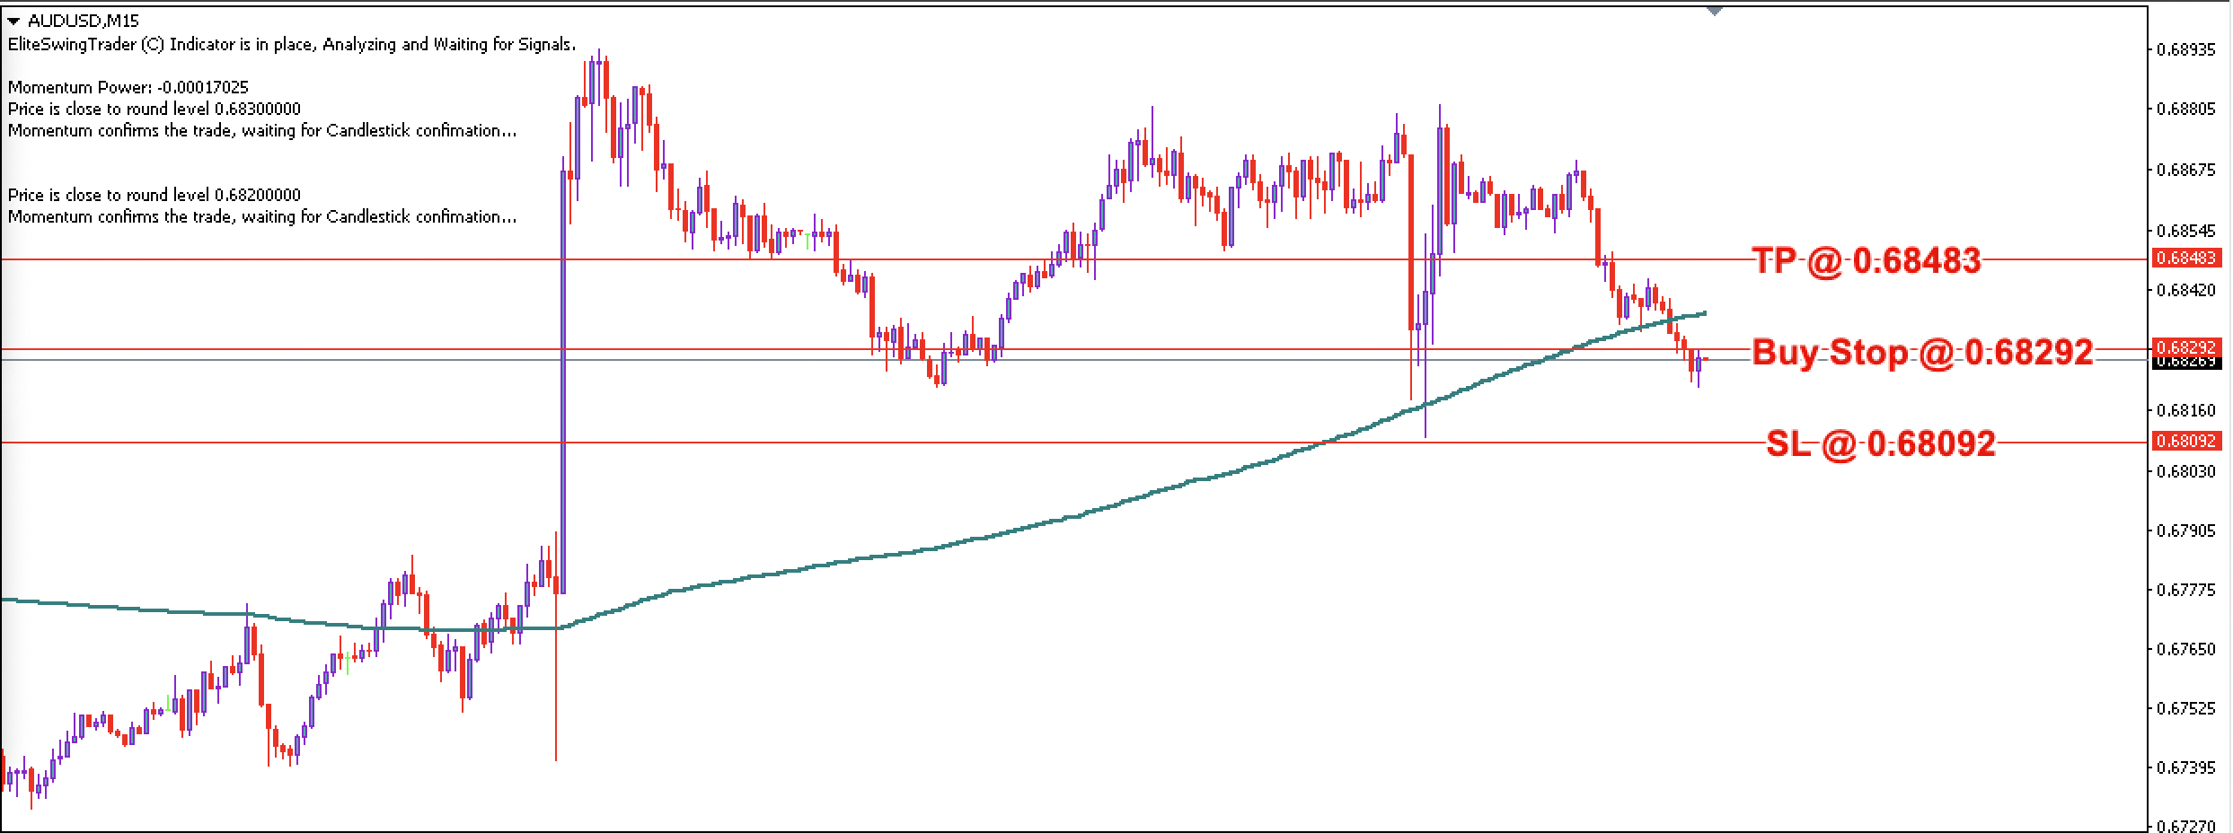Image resolution: width=2233 pixels, height=833 pixels.
Task: Collapse the candlestick confirmation message
Action: point(260,130)
